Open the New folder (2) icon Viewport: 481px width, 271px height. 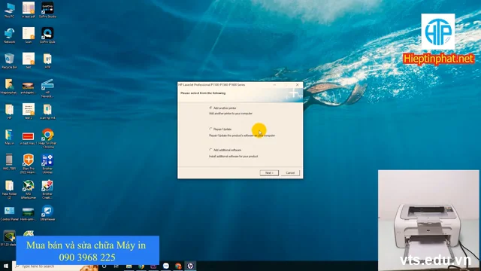pyautogui.click(x=9, y=189)
